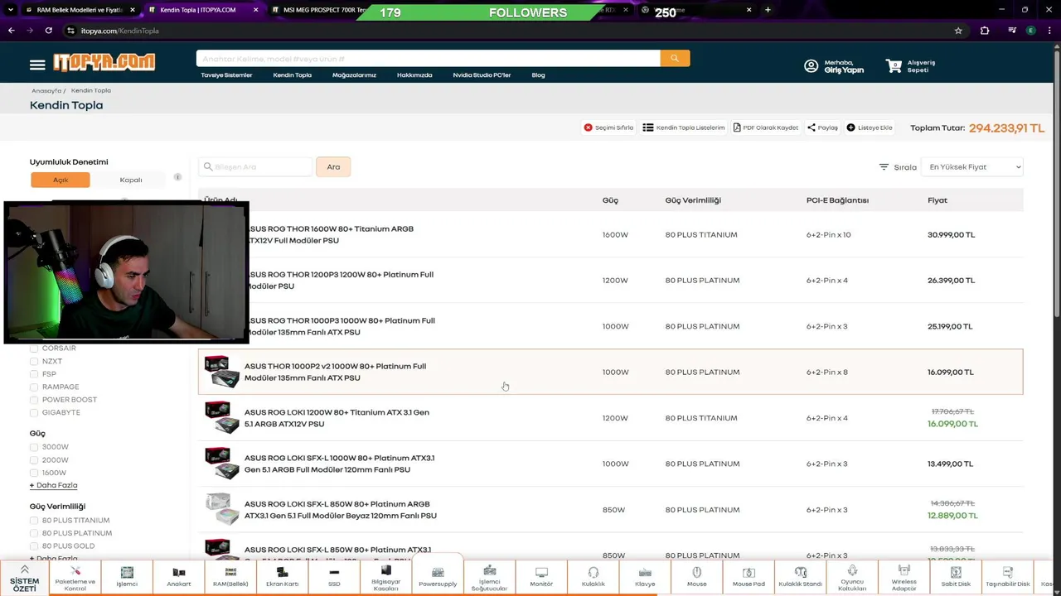Viewport: 1061px width, 596px height.
Task: Check the FSP brand filter
Action: coord(34,374)
